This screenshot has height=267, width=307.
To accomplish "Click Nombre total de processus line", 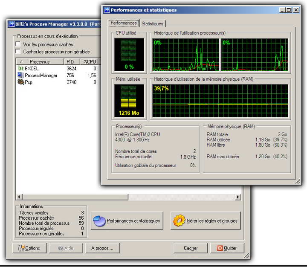I will [51, 223].
